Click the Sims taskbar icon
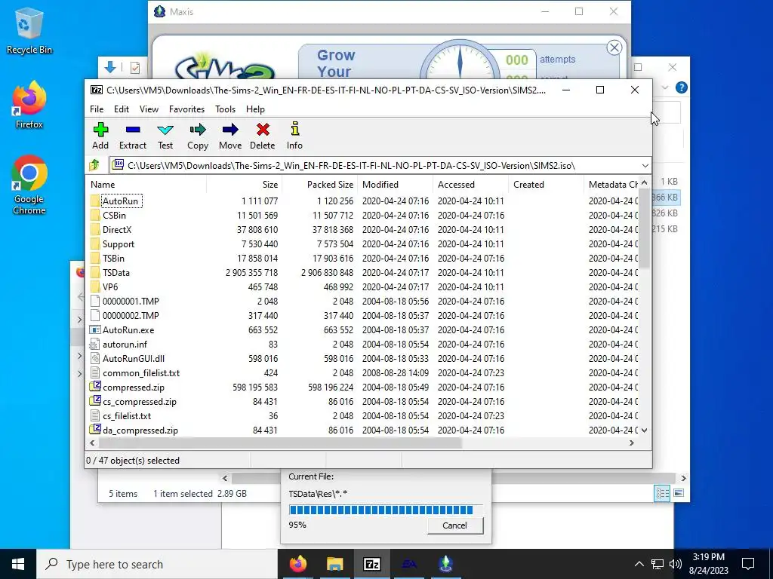Image resolution: width=773 pixels, height=579 pixels. [445, 564]
